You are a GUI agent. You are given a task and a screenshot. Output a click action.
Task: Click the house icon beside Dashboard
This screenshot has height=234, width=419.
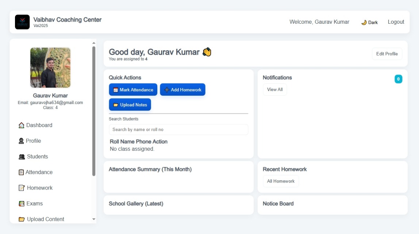click(x=22, y=125)
